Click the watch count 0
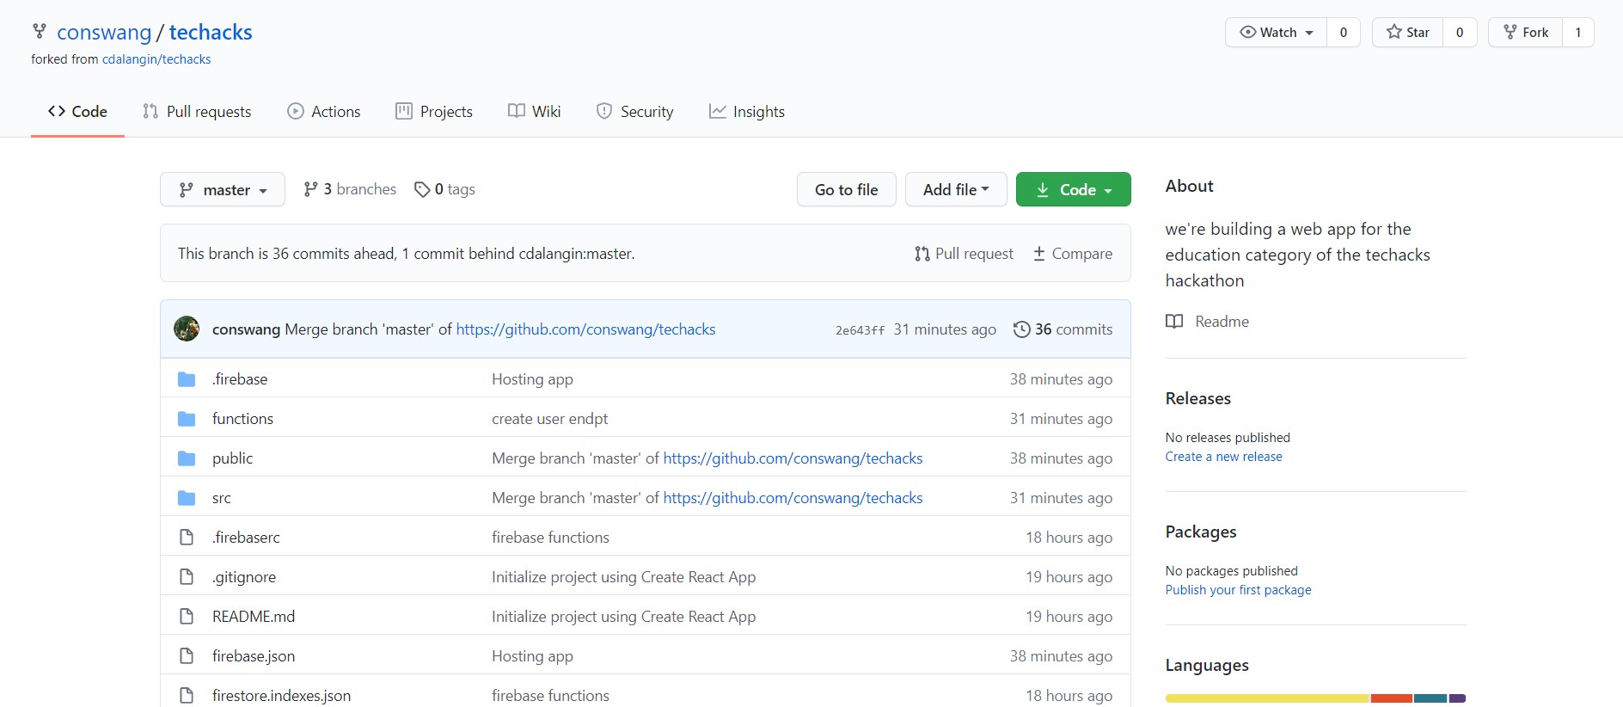Viewport: 1623px width, 707px height. (1344, 32)
